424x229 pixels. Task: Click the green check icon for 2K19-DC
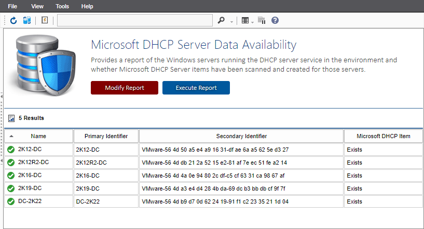11,188
